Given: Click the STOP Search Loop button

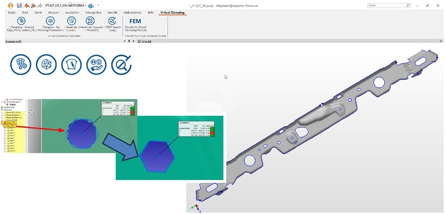Looking at the screenshot, I should [x=113, y=24].
